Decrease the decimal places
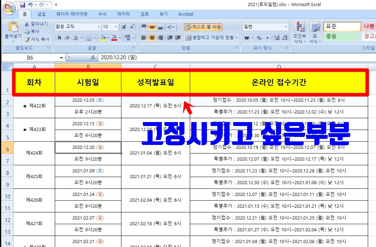The image size is (376, 247). [x=285, y=38]
